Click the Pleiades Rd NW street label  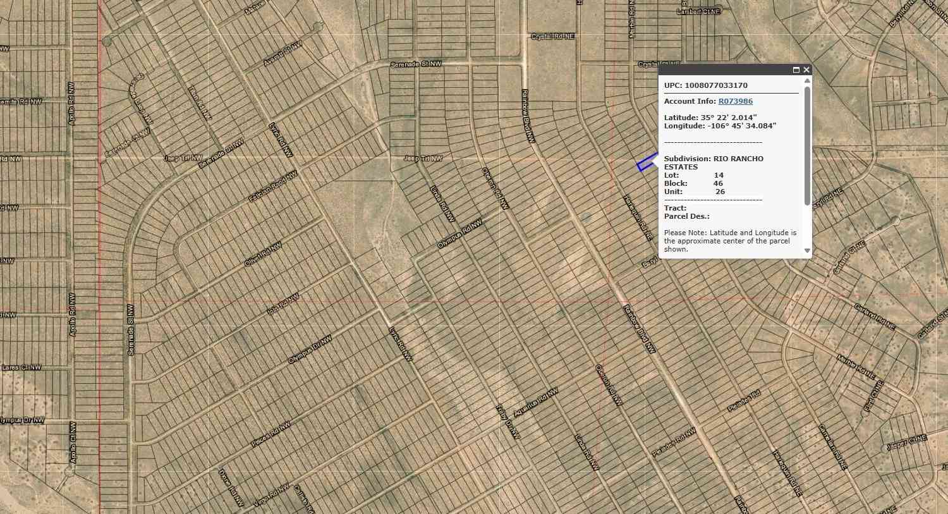tap(674, 442)
